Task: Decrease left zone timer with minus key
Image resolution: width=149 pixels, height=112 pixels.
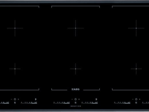Action: (11, 99)
